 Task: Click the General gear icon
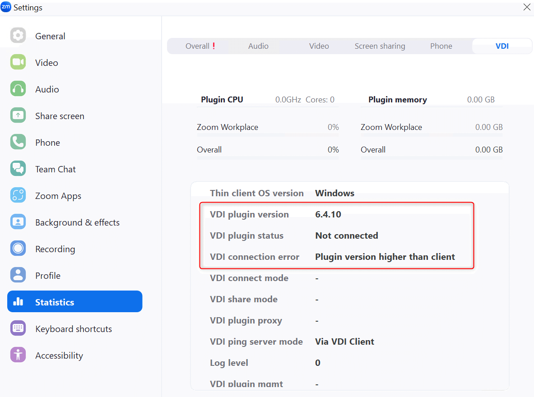tap(18, 36)
